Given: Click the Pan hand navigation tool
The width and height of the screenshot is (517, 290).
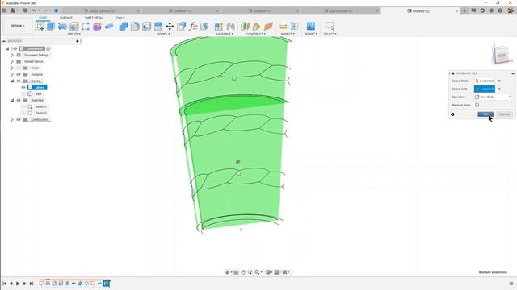Looking at the screenshot, I should [243, 272].
